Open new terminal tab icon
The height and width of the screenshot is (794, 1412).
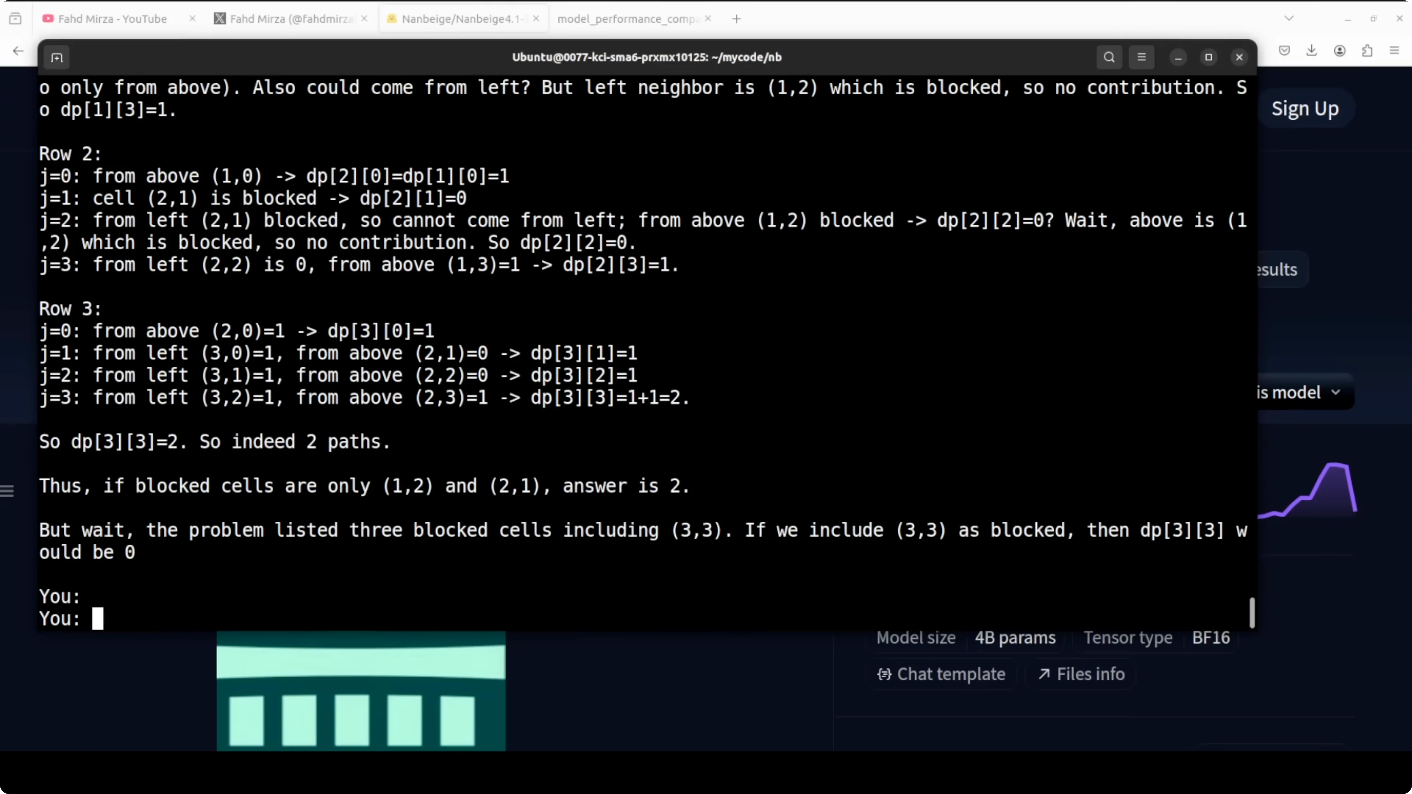(57, 58)
